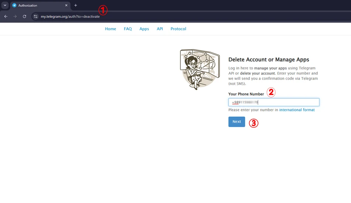
Task: Click the blue Next button
Action: 236,122
